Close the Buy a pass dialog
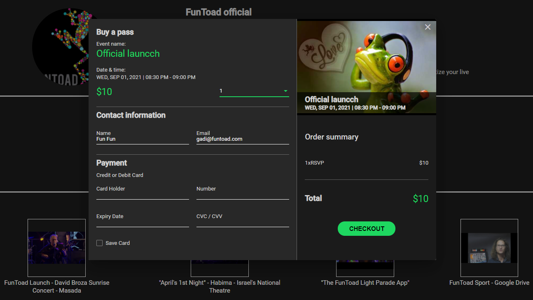 [x=428, y=27]
